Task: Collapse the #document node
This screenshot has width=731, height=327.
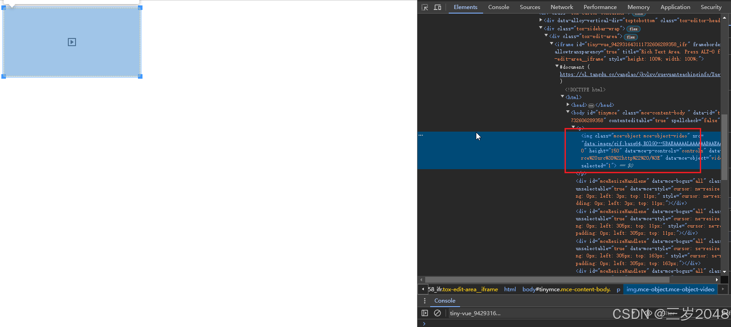Action: (x=557, y=66)
